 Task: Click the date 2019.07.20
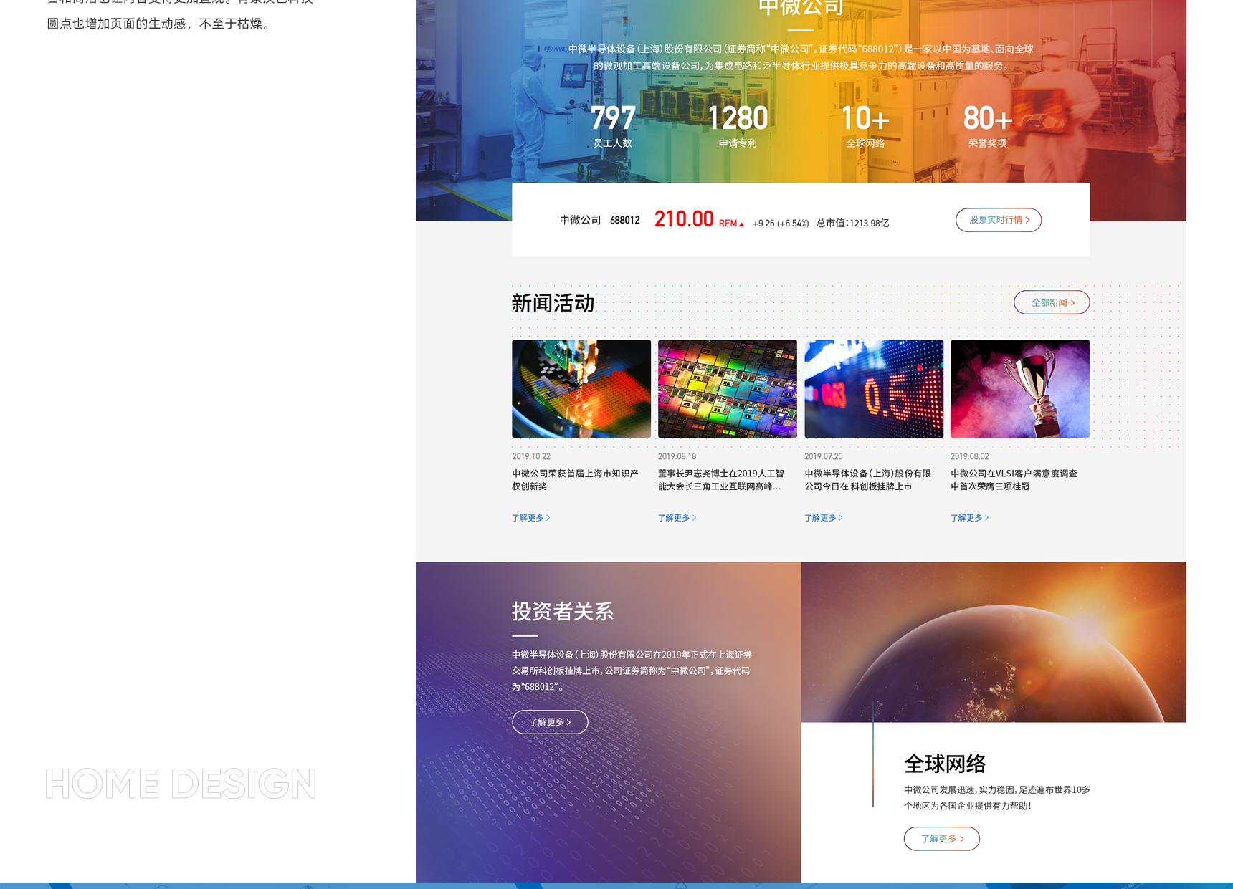(x=824, y=456)
